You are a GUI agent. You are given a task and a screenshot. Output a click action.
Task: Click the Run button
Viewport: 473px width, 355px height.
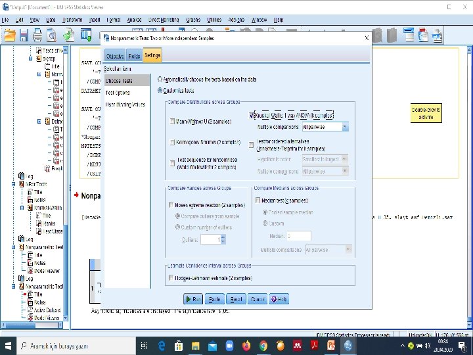click(193, 299)
